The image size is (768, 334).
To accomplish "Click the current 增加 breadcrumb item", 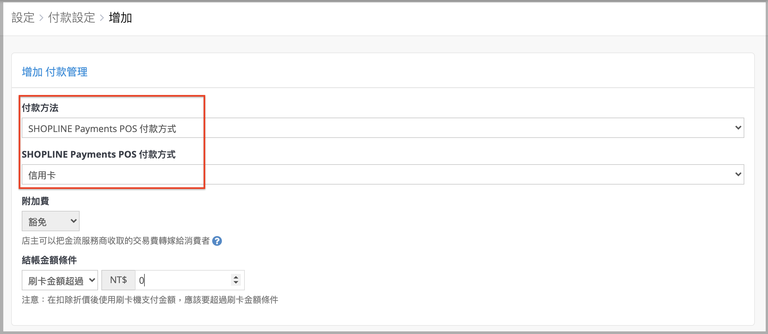I will point(120,18).
